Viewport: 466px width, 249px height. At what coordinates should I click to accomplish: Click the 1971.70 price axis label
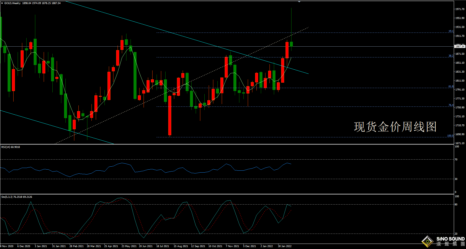[460, 9]
